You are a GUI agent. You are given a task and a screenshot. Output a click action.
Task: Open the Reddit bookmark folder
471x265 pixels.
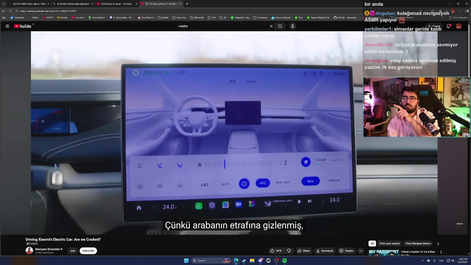pos(163,17)
